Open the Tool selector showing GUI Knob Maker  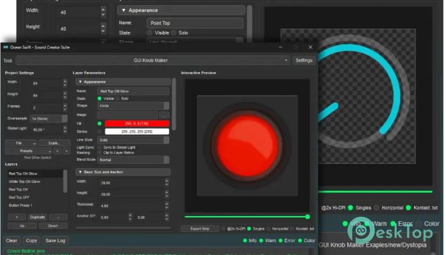coord(152,61)
